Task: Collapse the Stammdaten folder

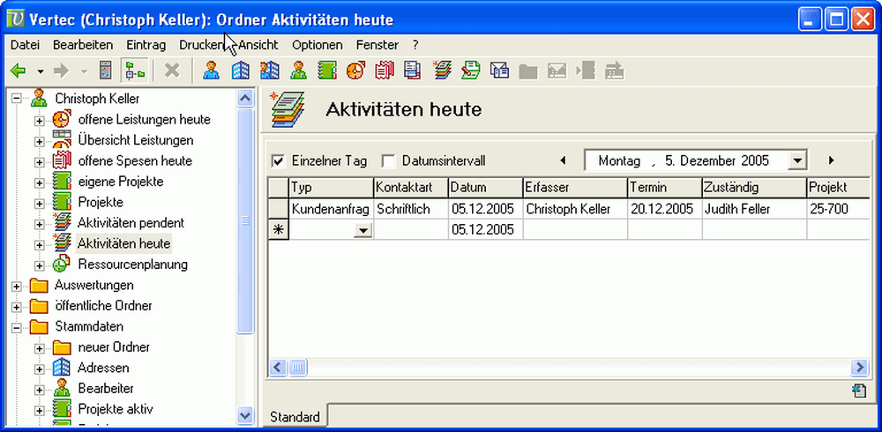Action: pos(16,327)
